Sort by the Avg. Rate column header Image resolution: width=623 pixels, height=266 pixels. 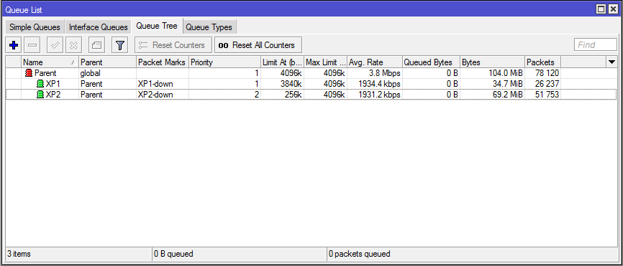point(374,62)
